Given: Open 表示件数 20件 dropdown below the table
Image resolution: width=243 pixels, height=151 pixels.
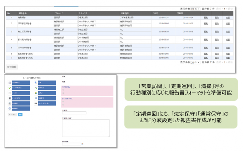Looking at the screenshot, I should click(x=195, y=63).
